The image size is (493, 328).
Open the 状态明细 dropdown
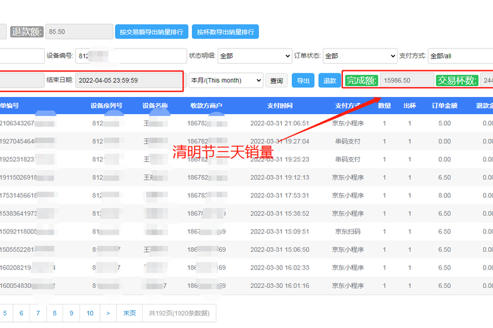click(254, 56)
